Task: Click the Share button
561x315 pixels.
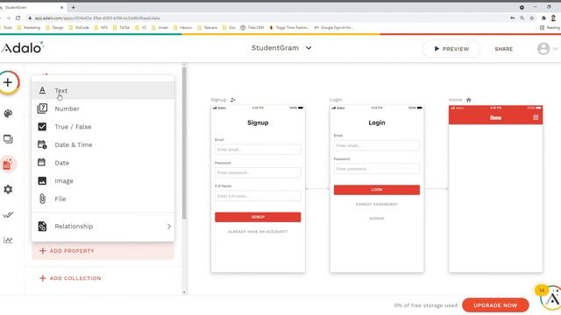Action: point(504,49)
